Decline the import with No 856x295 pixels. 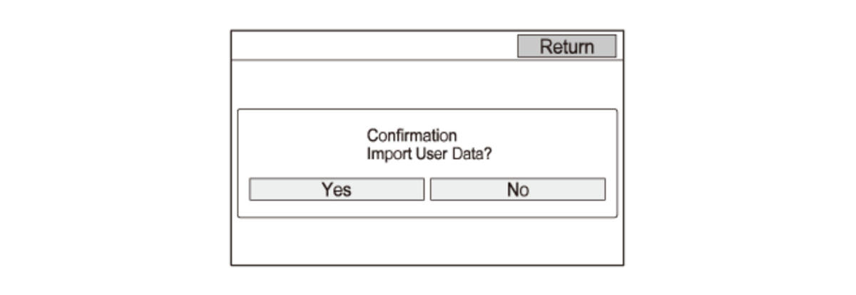[x=517, y=190]
